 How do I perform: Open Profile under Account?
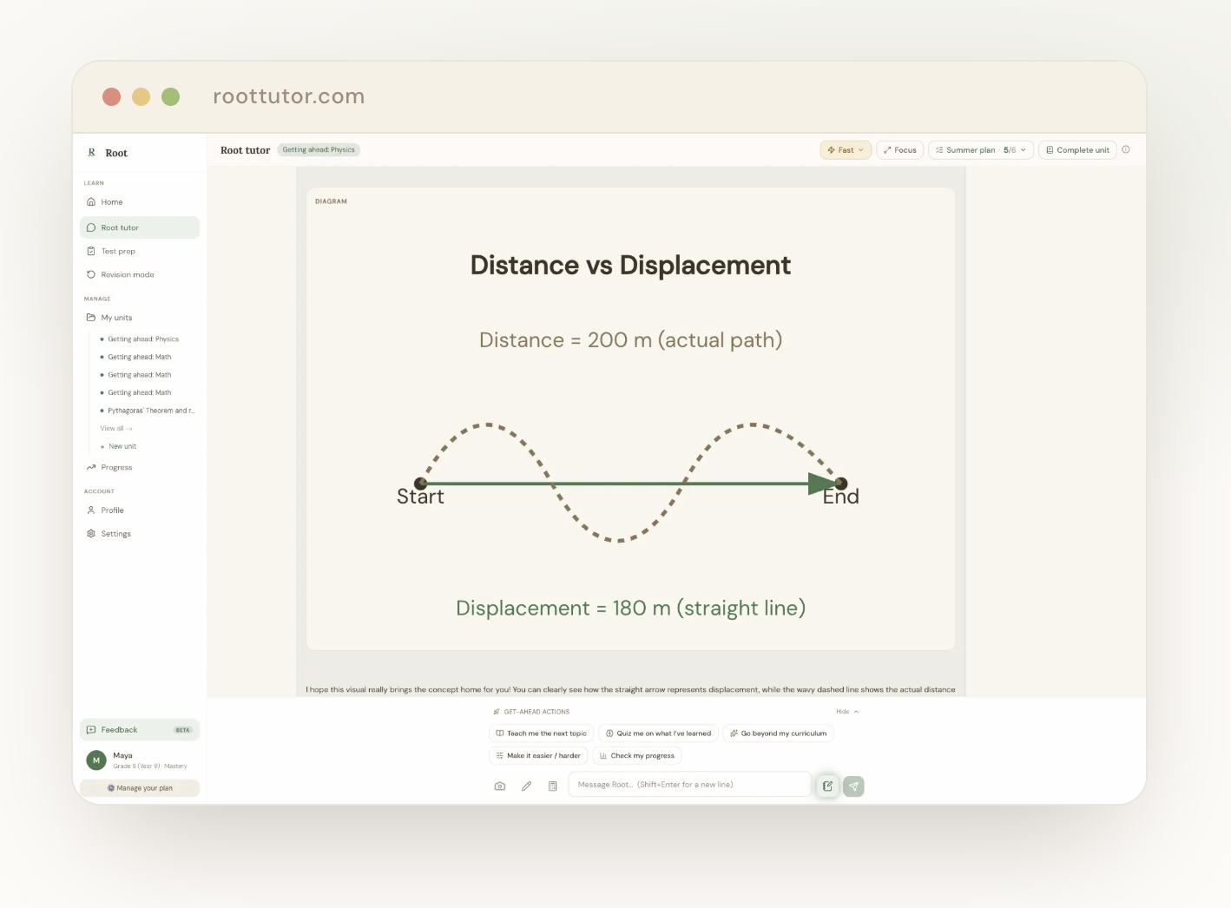[x=140, y=510]
